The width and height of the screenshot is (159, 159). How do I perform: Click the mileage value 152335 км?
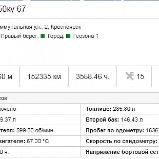tap(44, 77)
